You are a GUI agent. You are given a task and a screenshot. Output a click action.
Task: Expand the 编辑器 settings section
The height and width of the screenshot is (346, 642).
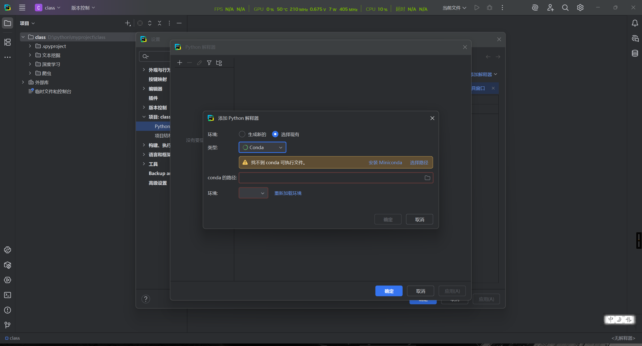click(x=144, y=89)
